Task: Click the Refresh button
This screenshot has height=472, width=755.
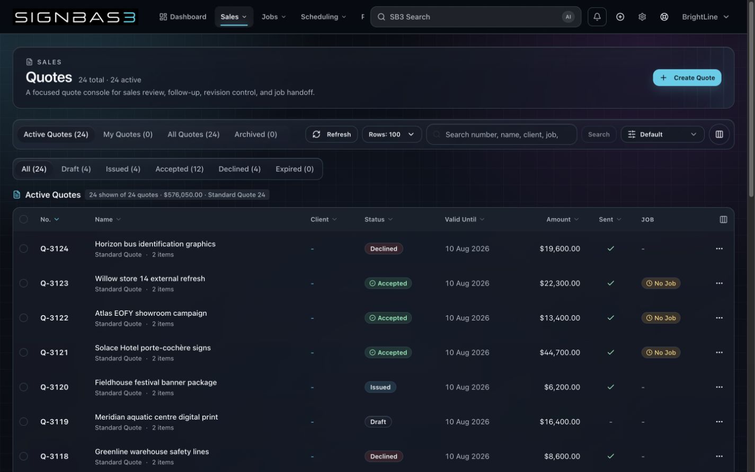Action: (332, 135)
